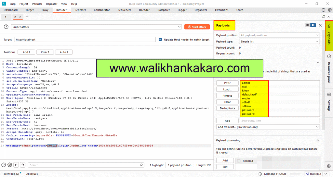Click the Deduplicate button
The height and width of the screenshot is (177, 333).
coord(227,108)
